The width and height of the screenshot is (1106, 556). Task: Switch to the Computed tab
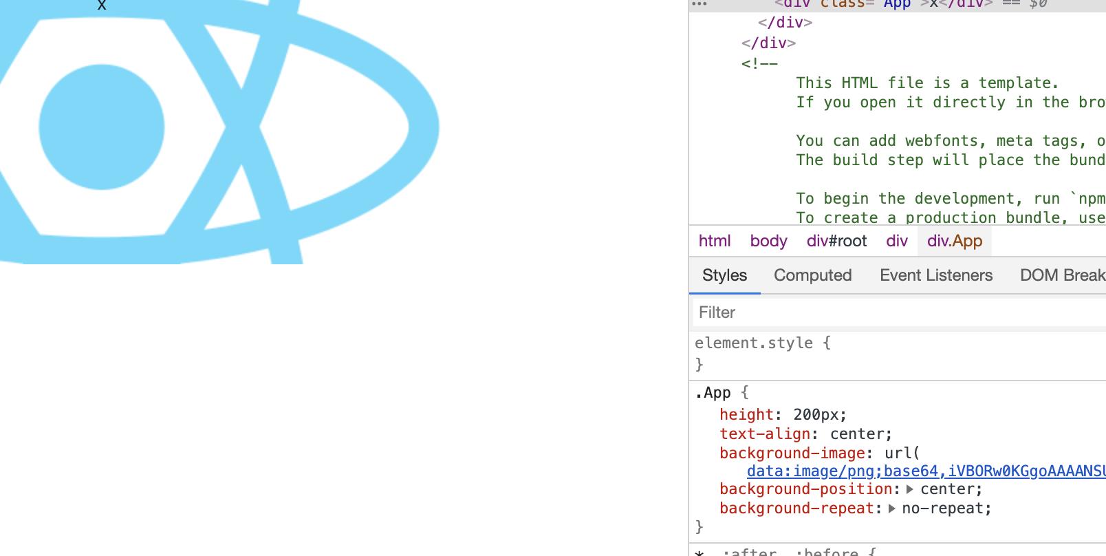[x=812, y=275]
